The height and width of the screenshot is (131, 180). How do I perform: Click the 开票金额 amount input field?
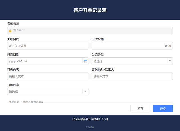tap(132, 46)
